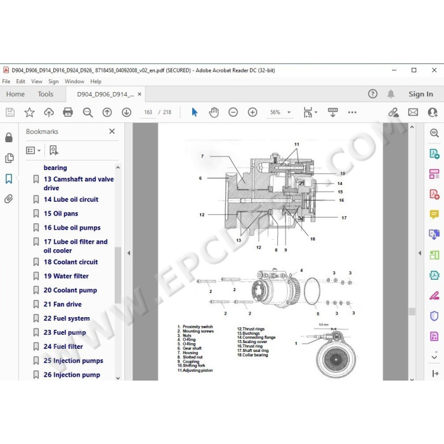The width and height of the screenshot is (444, 444).
Task: Open Organize Pages tool in right pane
Action: [x=434, y=174]
